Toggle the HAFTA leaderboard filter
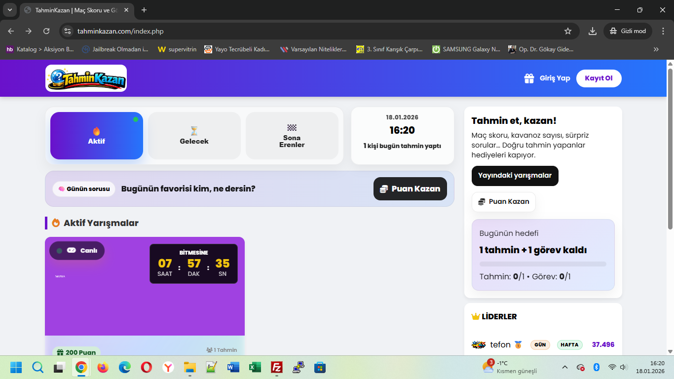Viewport: 674px width, 379px height. pyautogui.click(x=569, y=345)
